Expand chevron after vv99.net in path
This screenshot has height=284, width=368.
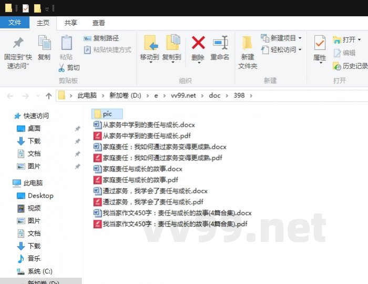click(x=202, y=96)
